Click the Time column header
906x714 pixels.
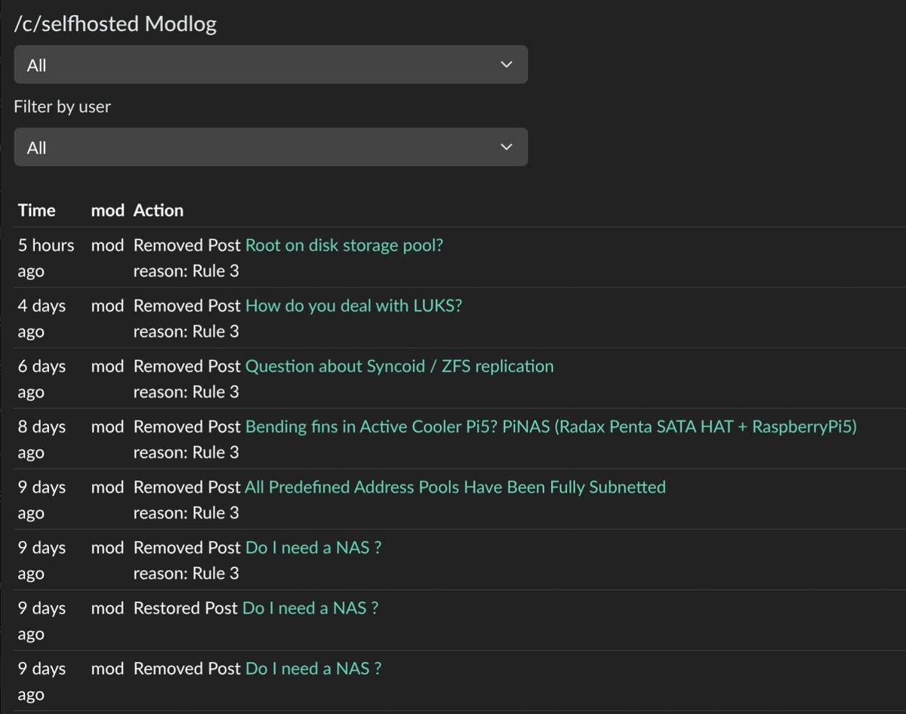point(36,210)
